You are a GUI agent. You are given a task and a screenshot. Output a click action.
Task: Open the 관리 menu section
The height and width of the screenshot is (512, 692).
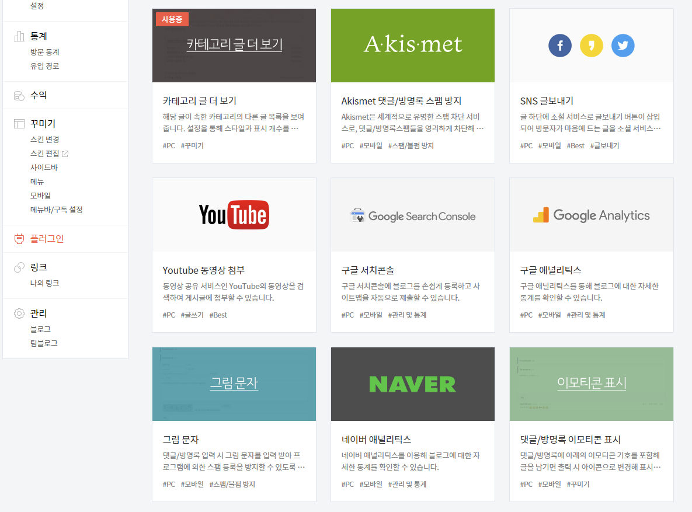[x=39, y=314]
